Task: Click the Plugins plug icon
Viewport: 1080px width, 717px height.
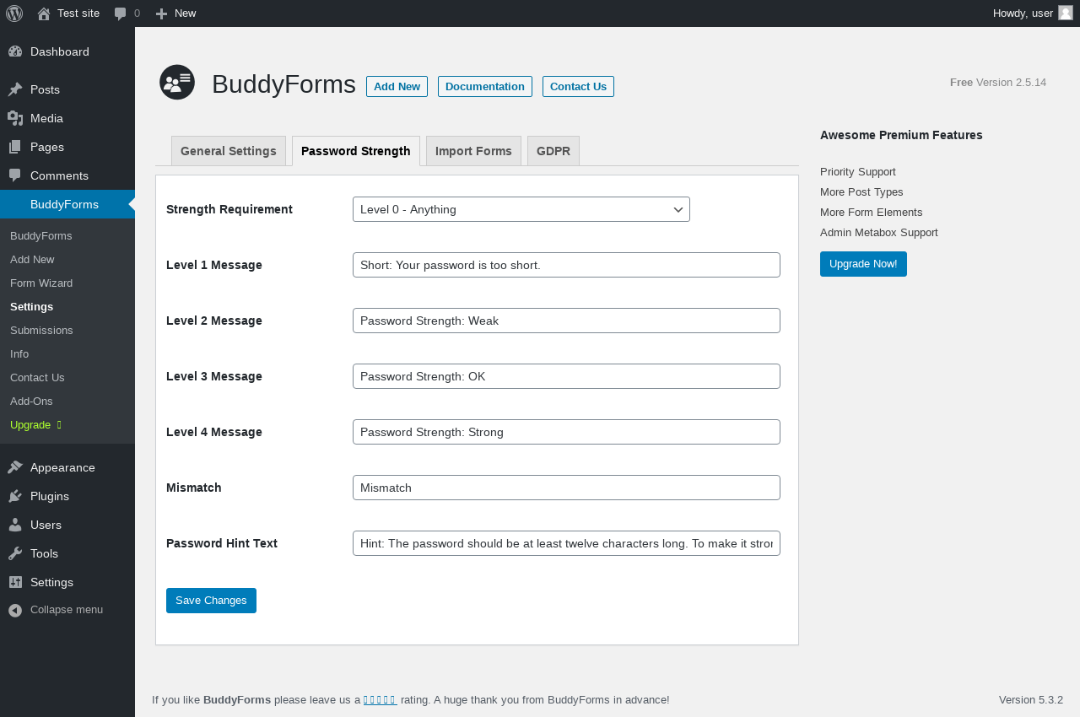Action: pyautogui.click(x=15, y=496)
